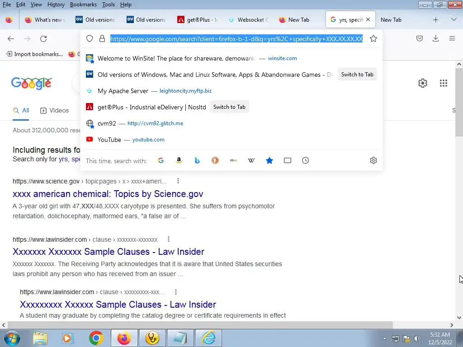This screenshot has height=347, width=463.
Task: Search in History clock shortcut
Action: click(x=305, y=160)
